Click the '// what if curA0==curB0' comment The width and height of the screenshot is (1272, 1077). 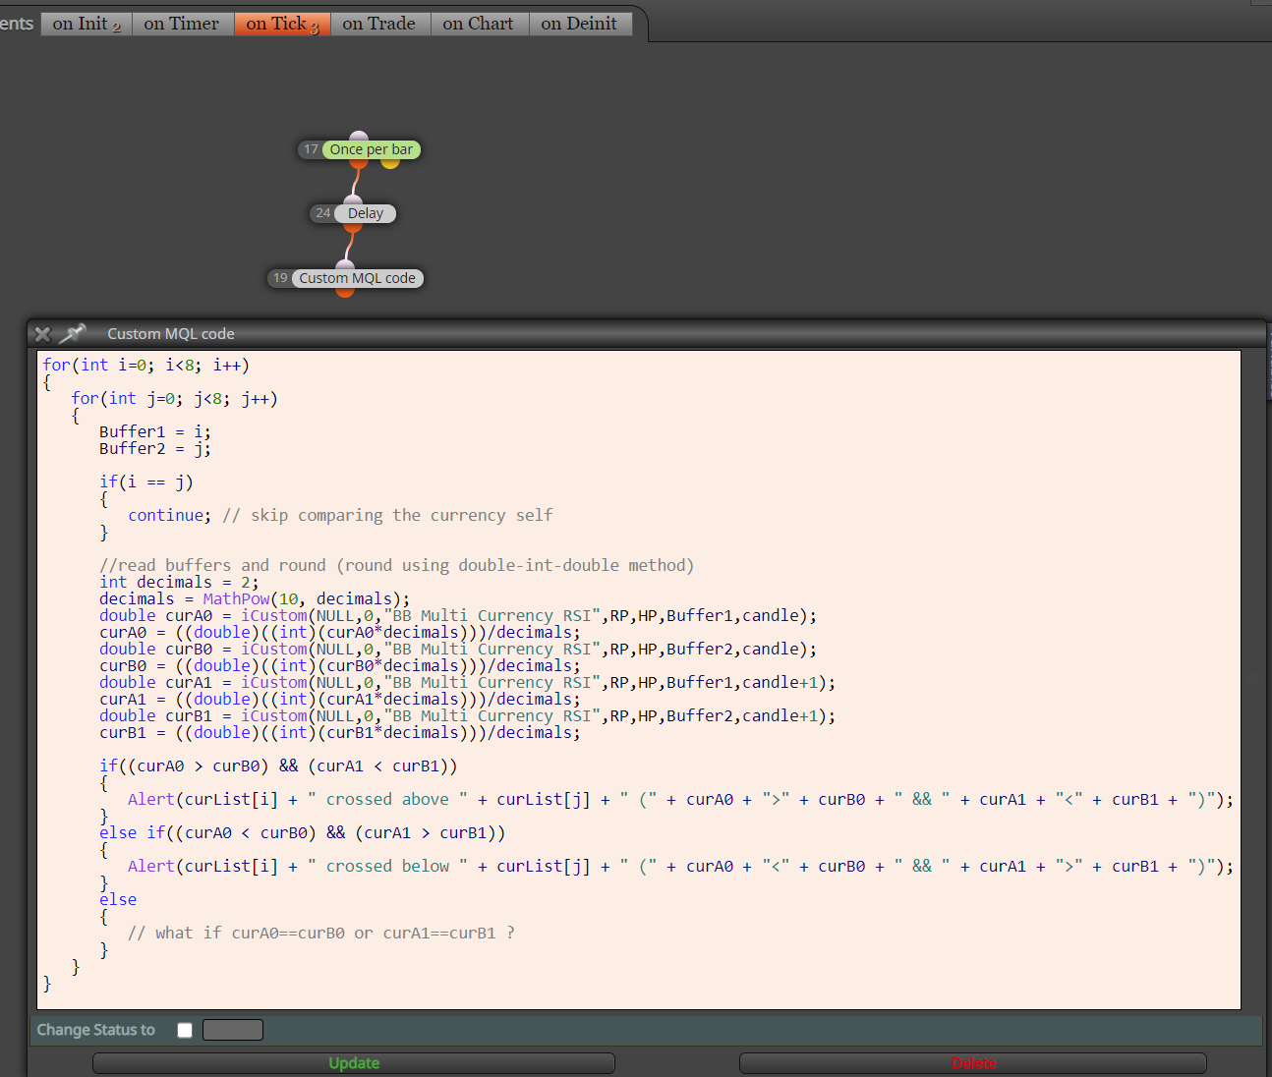321,933
